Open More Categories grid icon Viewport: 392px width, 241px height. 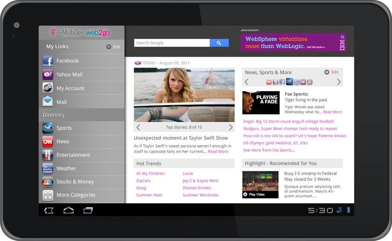(48, 195)
